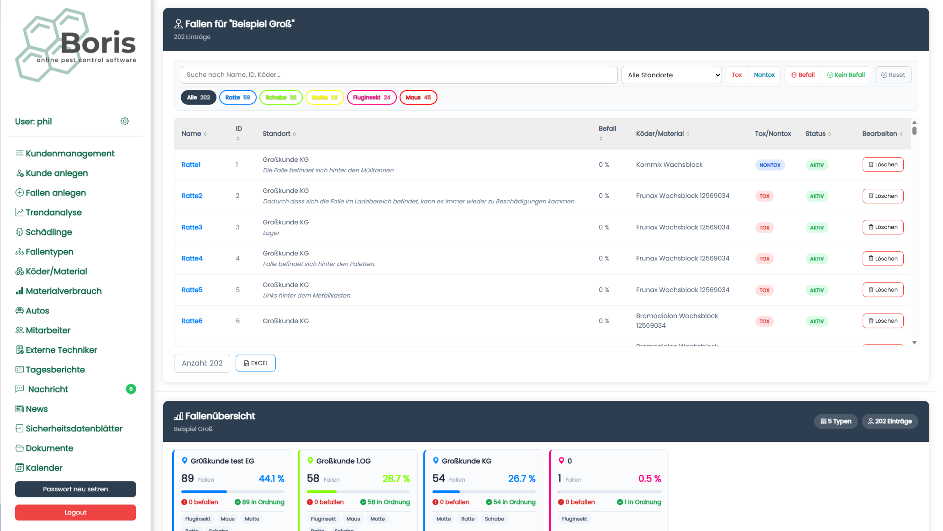Click Löschen for Ratte1 row
Viewport: 943px width, 531px height.
coord(883,165)
